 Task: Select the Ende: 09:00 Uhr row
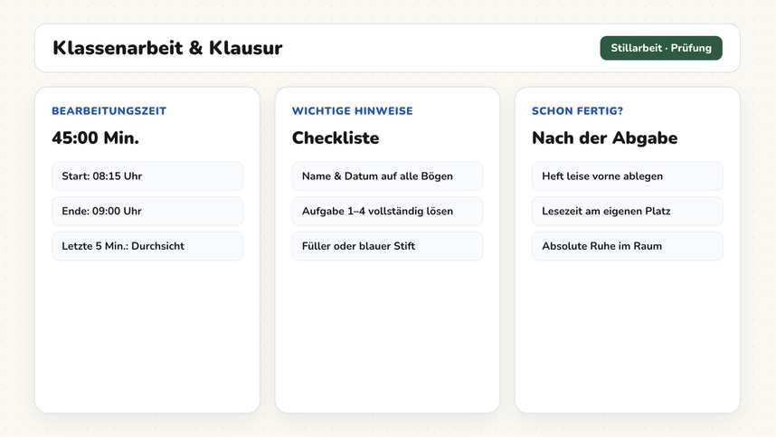(147, 212)
